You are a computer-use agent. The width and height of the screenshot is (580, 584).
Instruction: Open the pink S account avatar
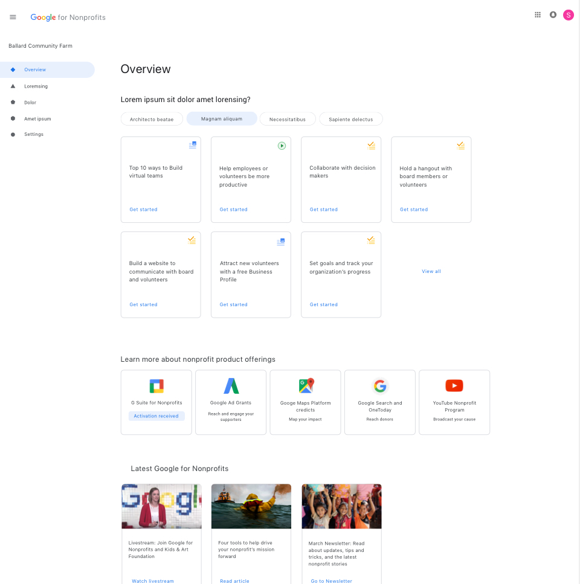click(569, 15)
